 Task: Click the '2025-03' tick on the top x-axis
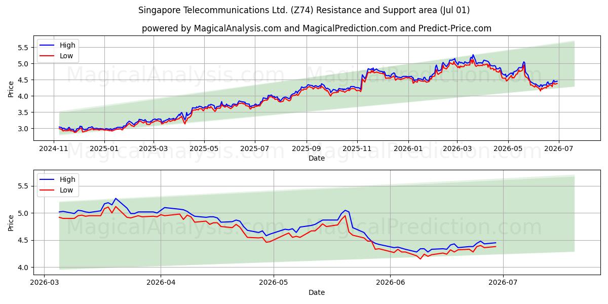(x=154, y=149)
